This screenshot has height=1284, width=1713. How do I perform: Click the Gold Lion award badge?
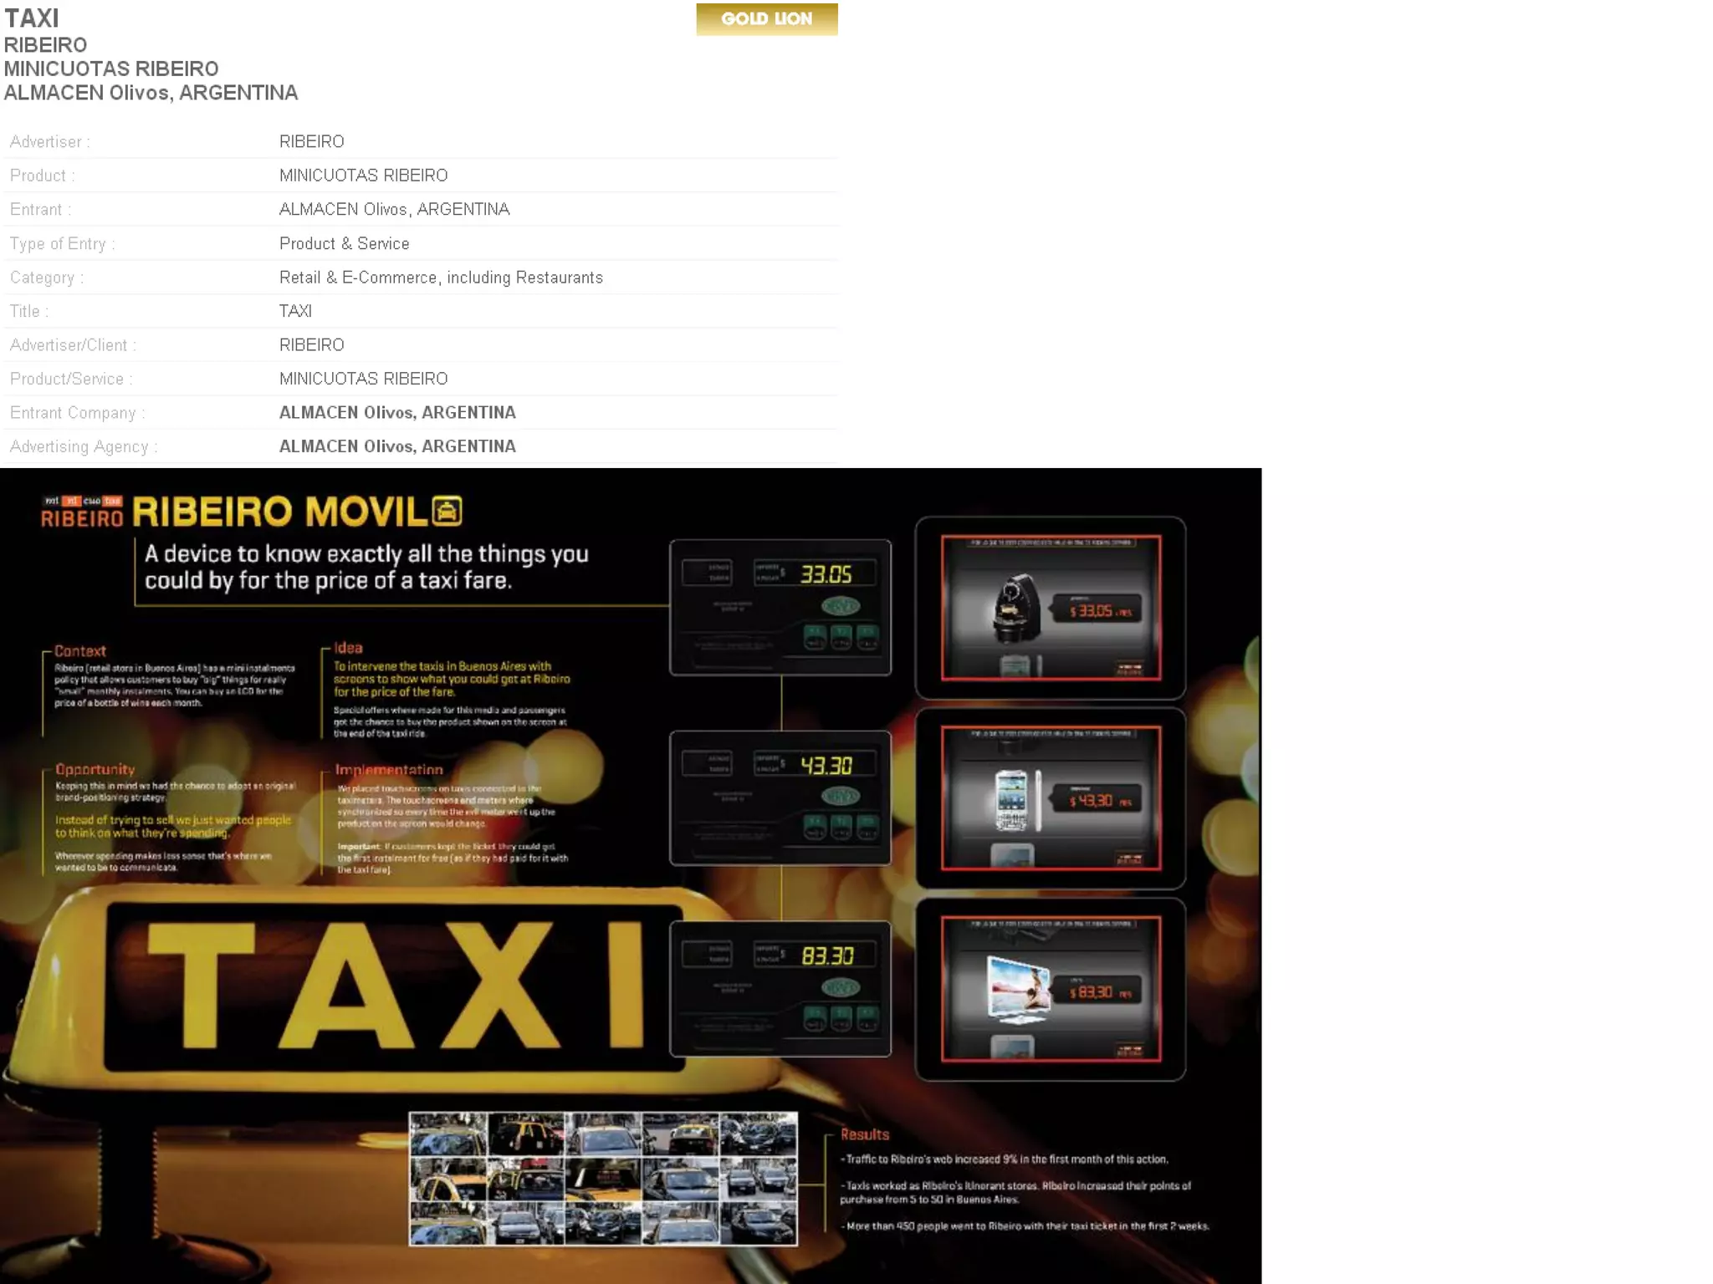pyautogui.click(x=766, y=18)
